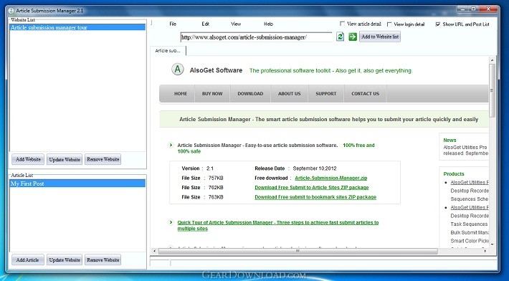The width and height of the screenshot is (509, 281).
Task: Open the File menu
Action: pos(173,24)
